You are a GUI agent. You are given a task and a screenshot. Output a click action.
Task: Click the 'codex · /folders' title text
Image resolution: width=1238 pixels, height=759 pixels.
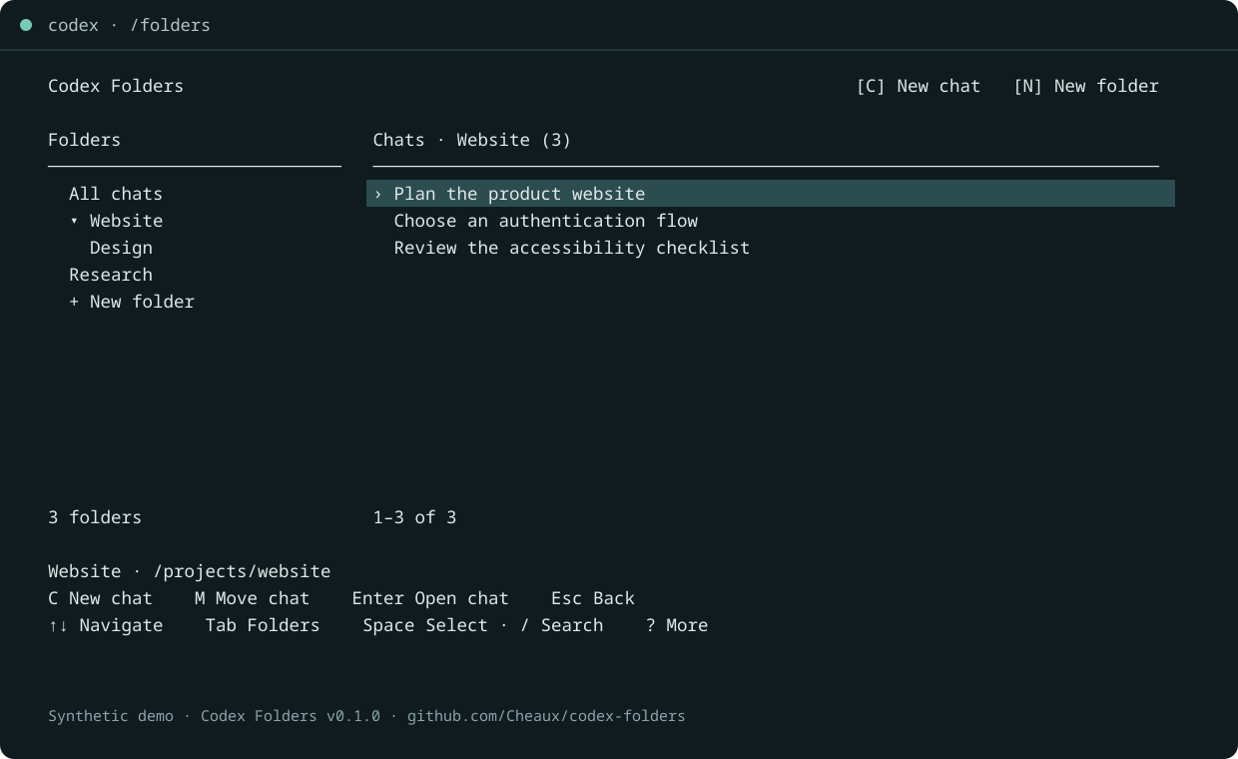coord(129,25)
